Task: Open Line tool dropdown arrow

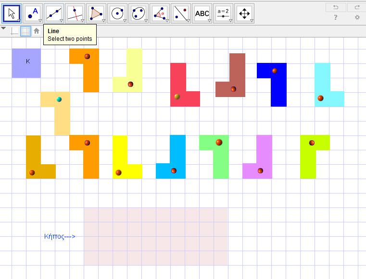Action: (62, 21)
